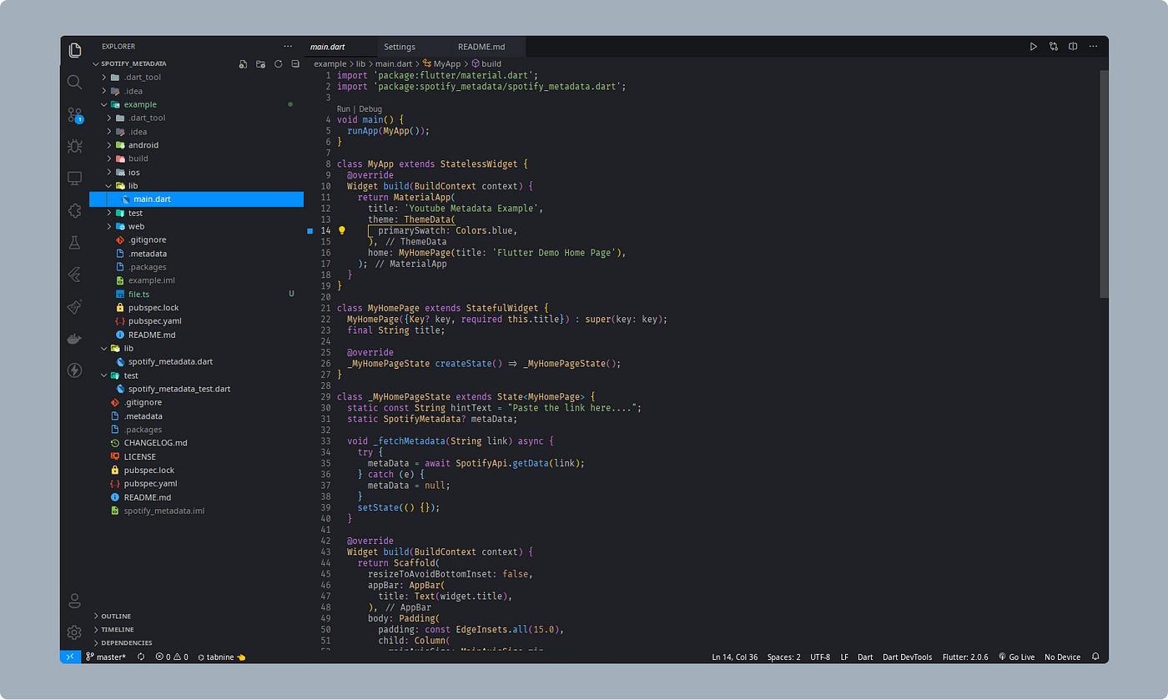Open the Manage gear icon
Image resolution: width=1168 pixels, height=700 pixels.
[74, 632]
